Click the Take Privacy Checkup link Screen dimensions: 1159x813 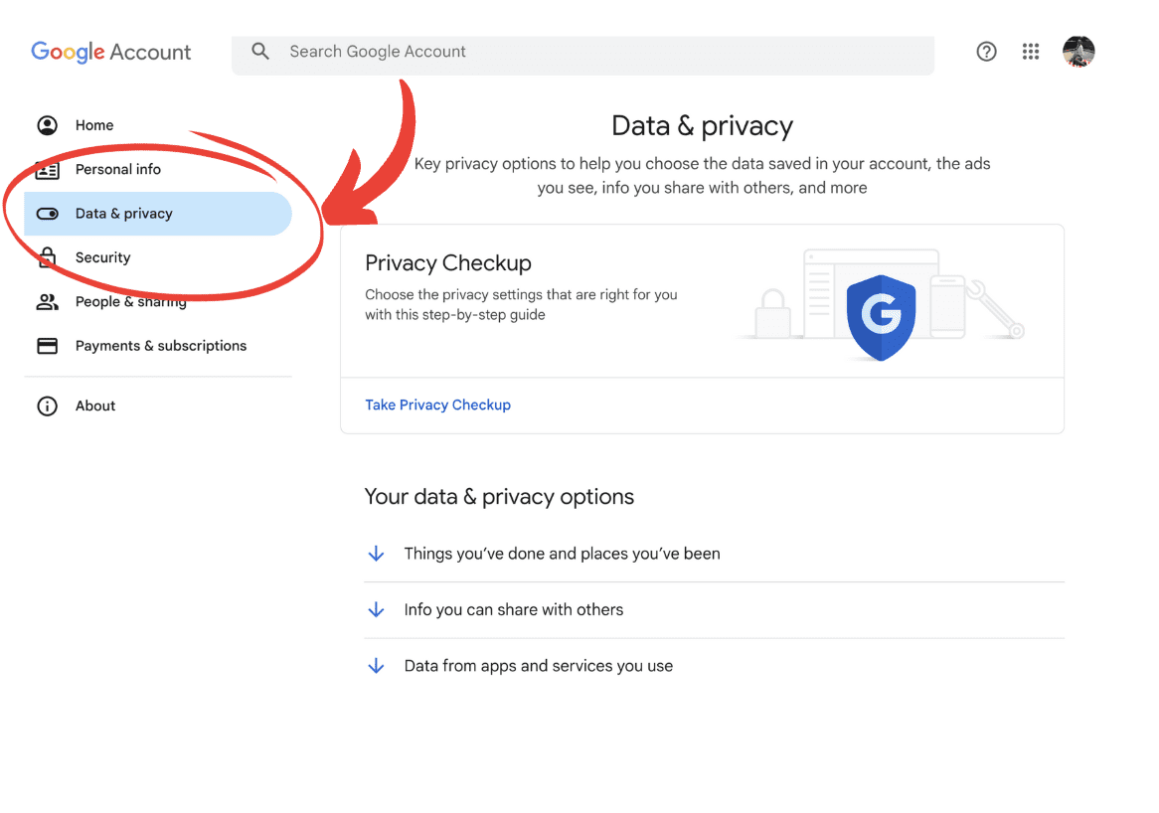click(x=437, y=405)
